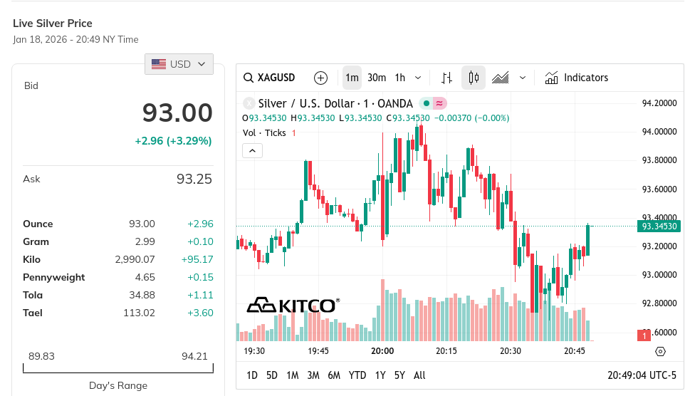Screen dimensions: 690x396
Task: Select the YTD date range
Action: (357, 375)
